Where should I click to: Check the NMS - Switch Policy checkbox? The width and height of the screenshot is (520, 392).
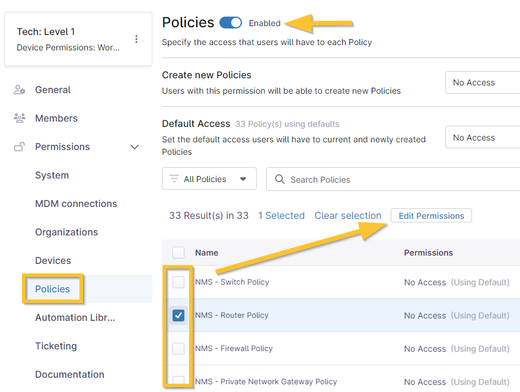tap(178, 282)
